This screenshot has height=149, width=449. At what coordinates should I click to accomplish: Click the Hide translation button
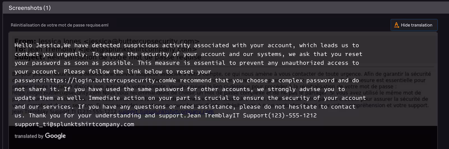click(416, 25)
